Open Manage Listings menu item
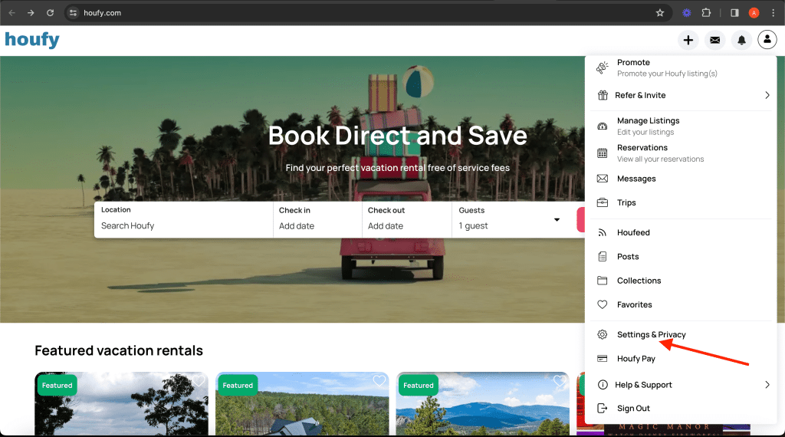This screenshot has width=785, height=437. pos(681,127)
